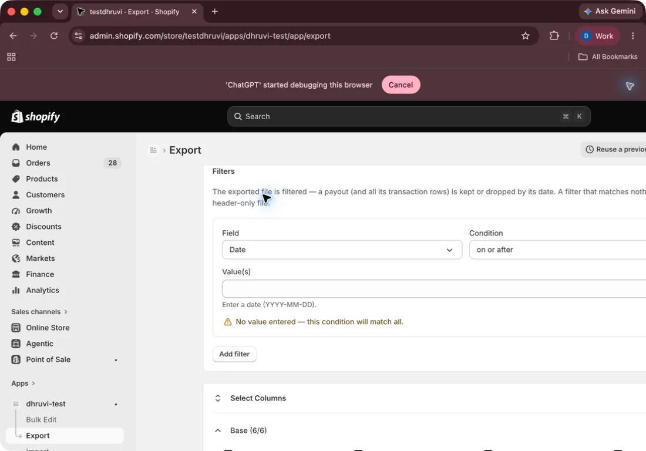Click the Customers person icon
The image size is (646, 451).
pyautogui.click(x=16, y=195)
